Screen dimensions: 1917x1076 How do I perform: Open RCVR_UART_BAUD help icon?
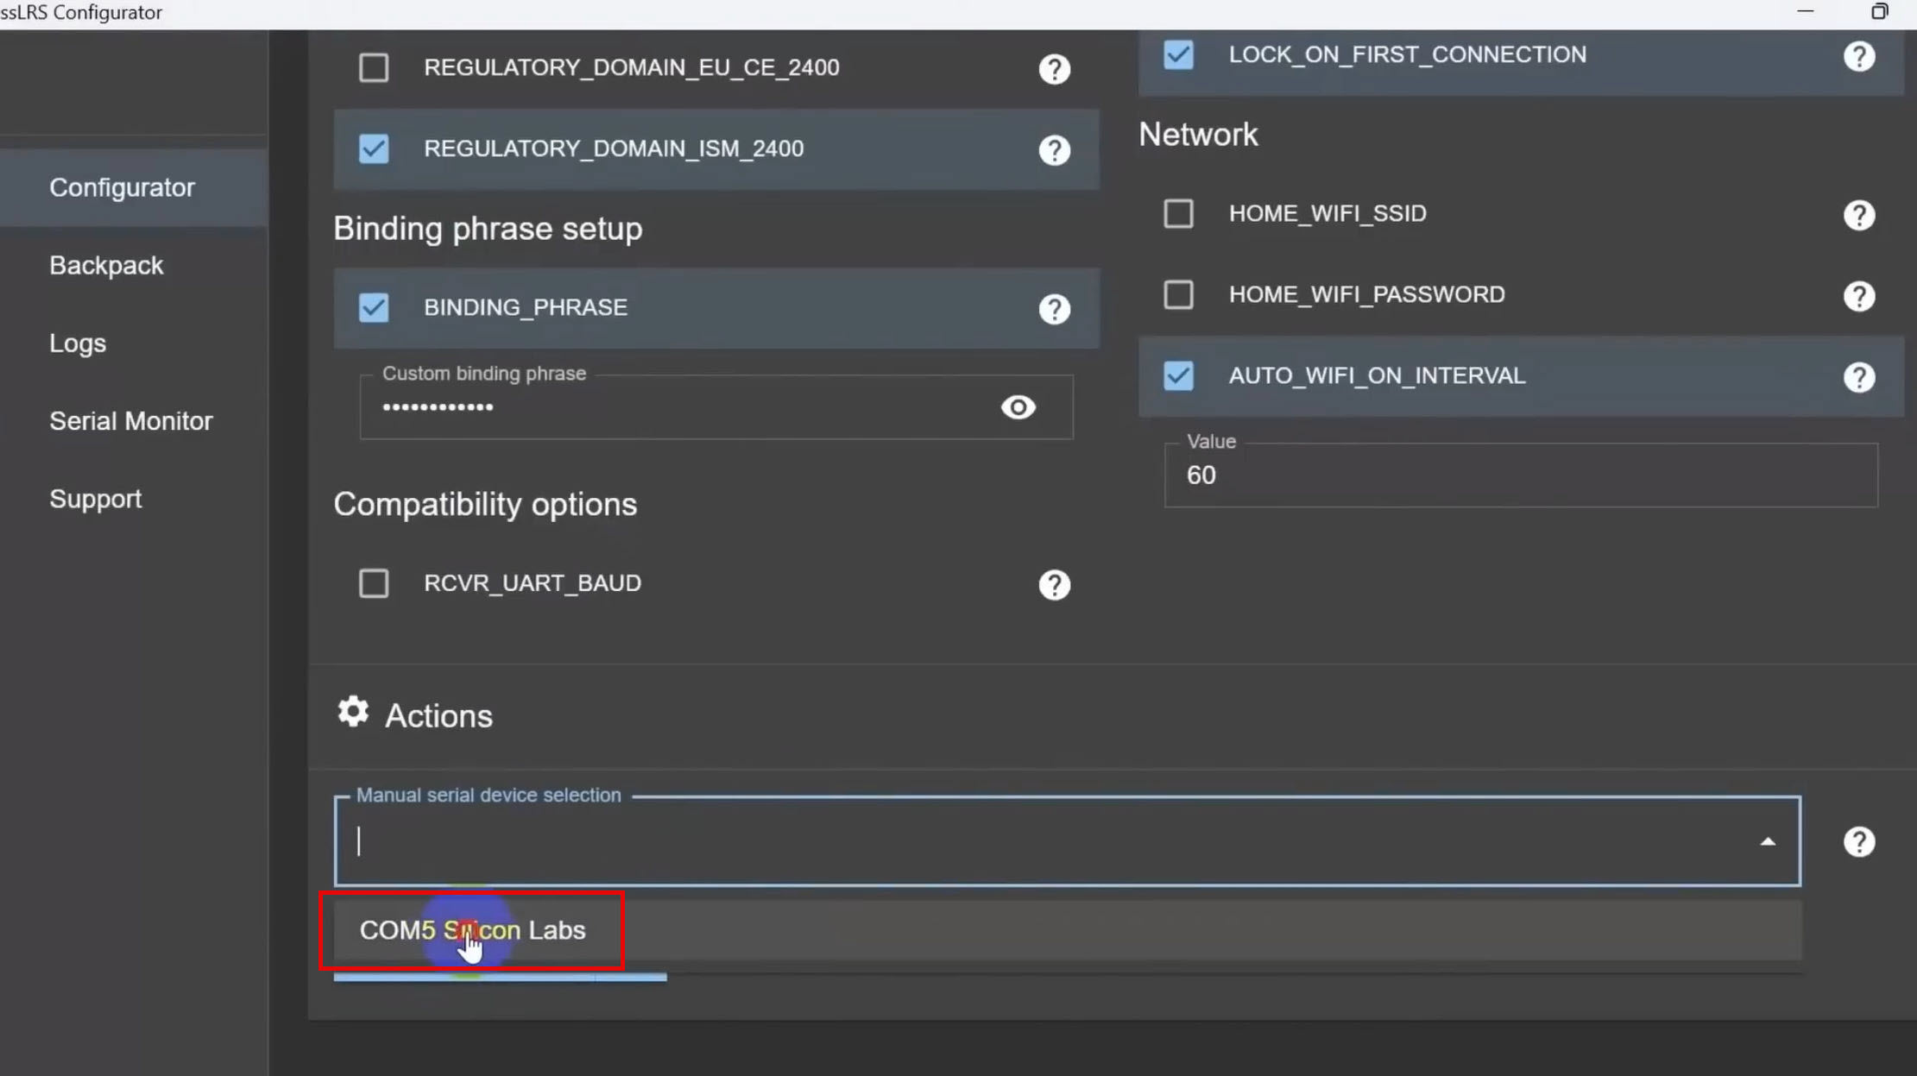[1054, 585]
